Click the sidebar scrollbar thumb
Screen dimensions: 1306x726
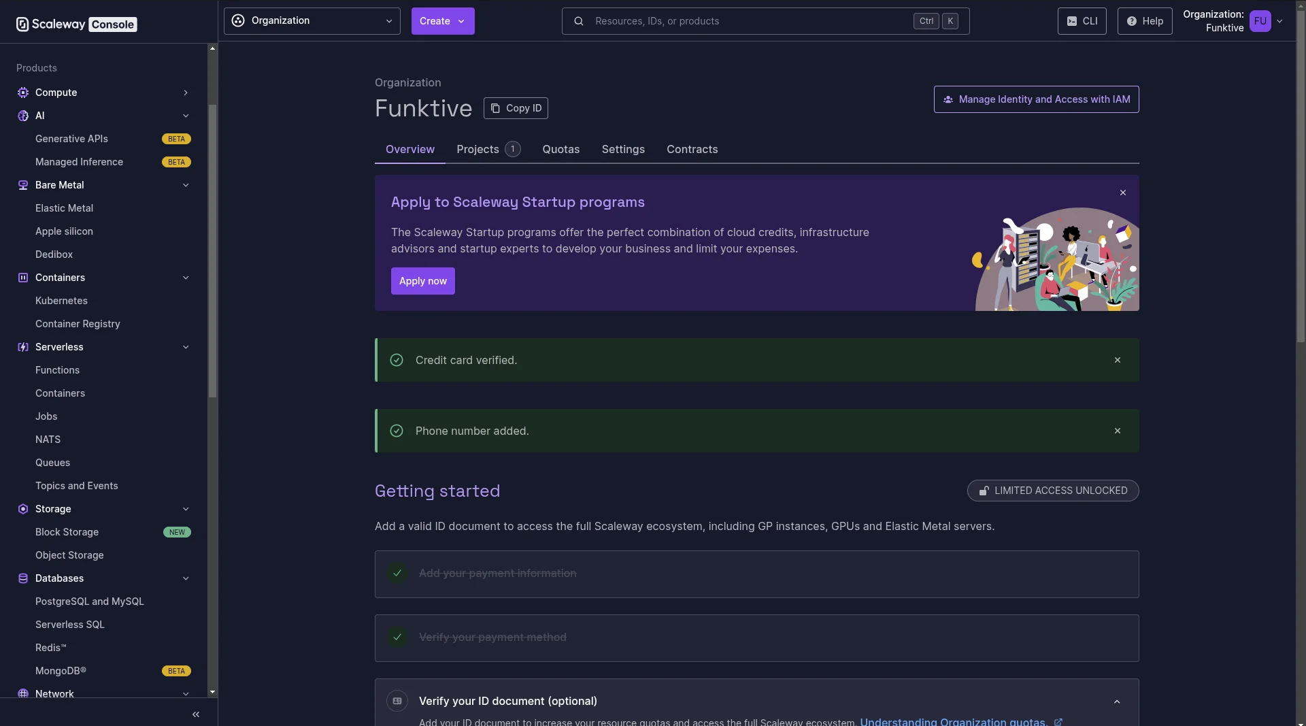(212, 250)
